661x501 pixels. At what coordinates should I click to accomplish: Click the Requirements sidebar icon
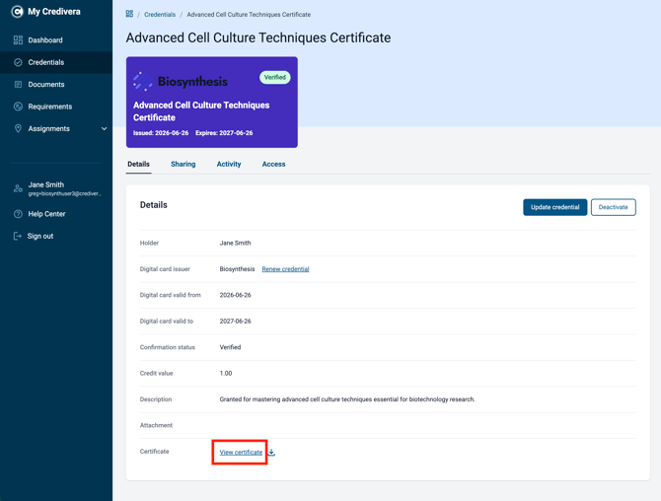click(18, 107)
